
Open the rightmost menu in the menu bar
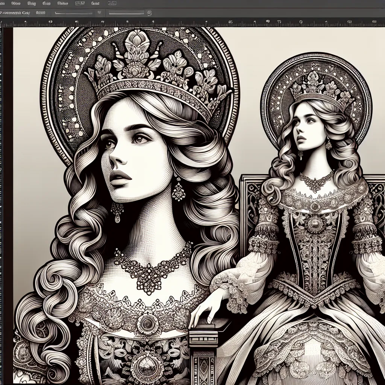(112, 3)
